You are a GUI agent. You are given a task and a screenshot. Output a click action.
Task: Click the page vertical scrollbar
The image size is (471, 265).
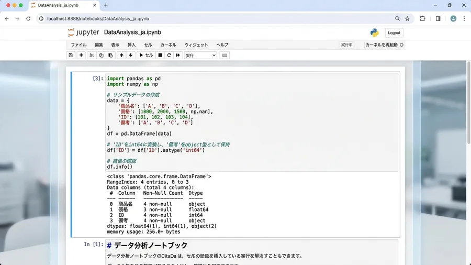click(x=468, y=103)
